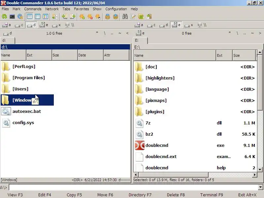Click unselect group minus icon
Image resolution: width=264 pixels, height=198 pixels.
pyautogui.click(x=90, y=16)
